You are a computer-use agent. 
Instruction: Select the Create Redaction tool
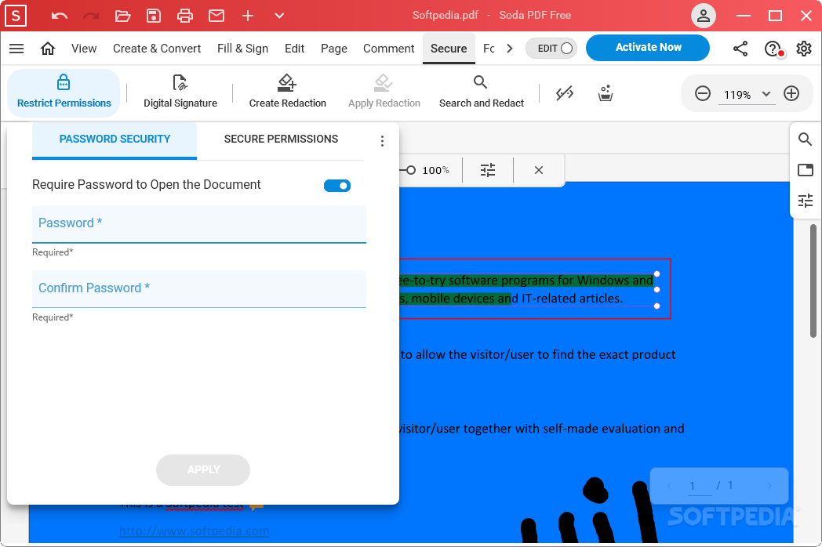[x=288, y=92]
